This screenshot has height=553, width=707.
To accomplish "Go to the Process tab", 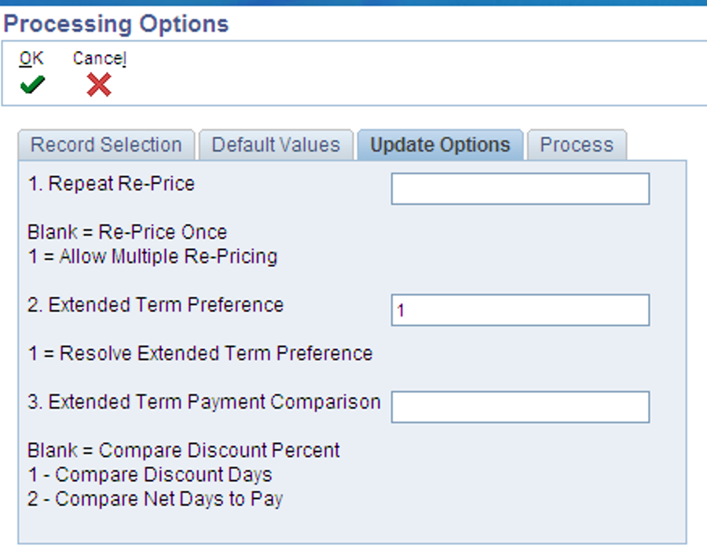I will click(x=577, y=145).
